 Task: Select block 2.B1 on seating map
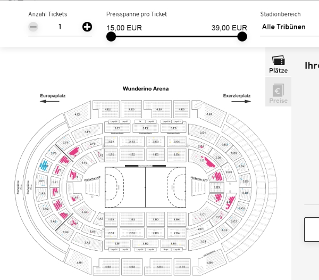pyautogui.click(x=111, y=233)
